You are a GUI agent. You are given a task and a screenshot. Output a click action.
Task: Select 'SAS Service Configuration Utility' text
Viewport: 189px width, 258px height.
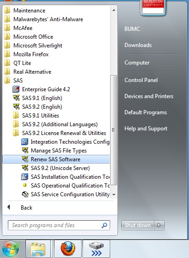coord(70,194)
